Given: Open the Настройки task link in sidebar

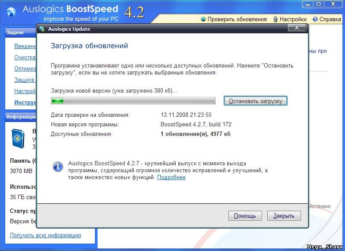Looking at the screenshot, I should [x=25, y=91].
